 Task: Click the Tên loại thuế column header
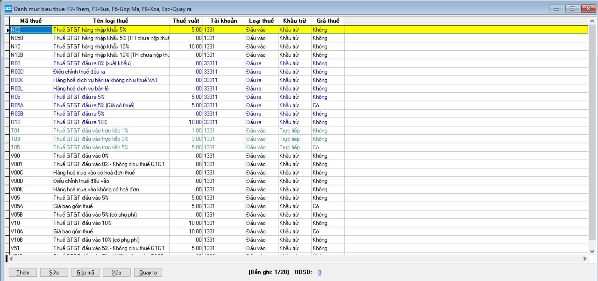point(111,21)
